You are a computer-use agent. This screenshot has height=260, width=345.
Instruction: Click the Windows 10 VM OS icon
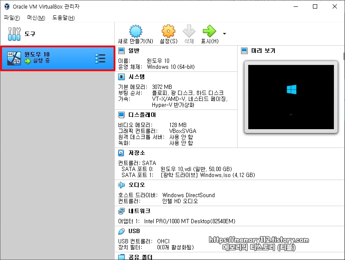point(14,59)
